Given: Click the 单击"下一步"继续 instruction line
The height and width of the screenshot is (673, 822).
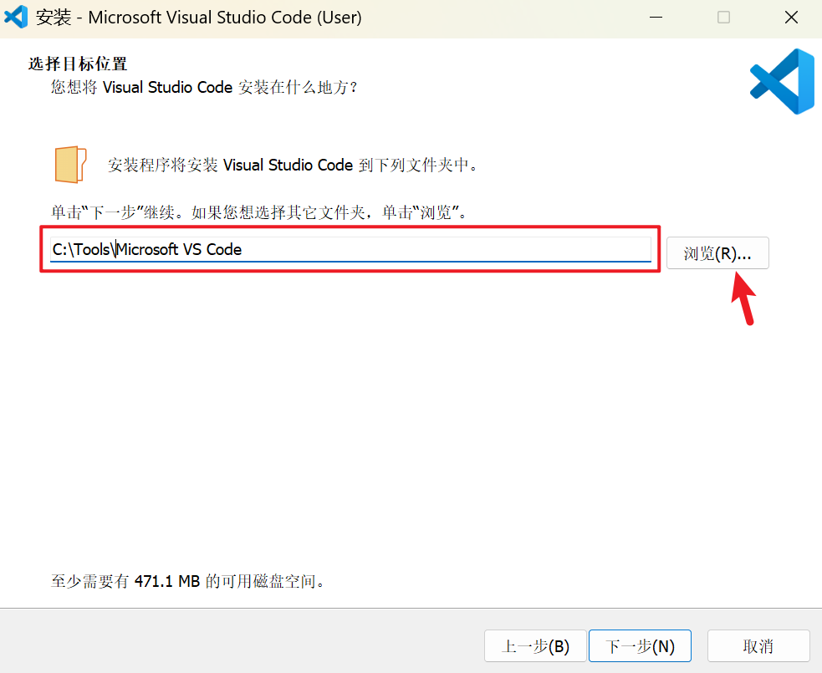Looking at the screenshot, I should [259, 212].
